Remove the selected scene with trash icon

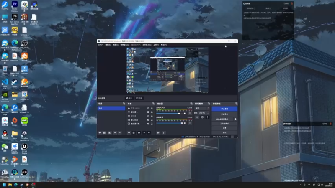point(104,132)
